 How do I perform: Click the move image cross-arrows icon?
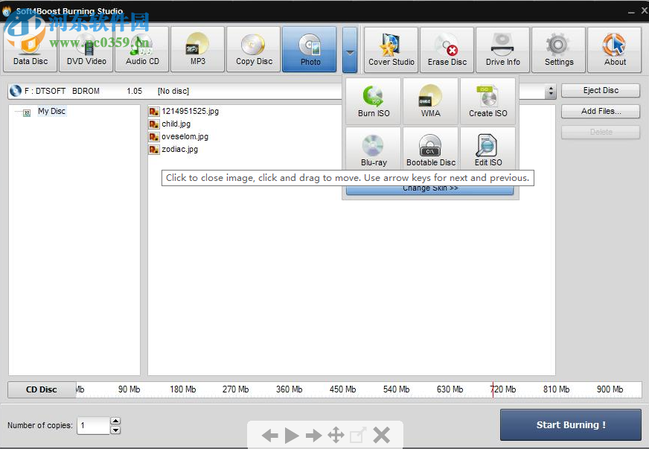pyautogui.click(x=336, y=436)
